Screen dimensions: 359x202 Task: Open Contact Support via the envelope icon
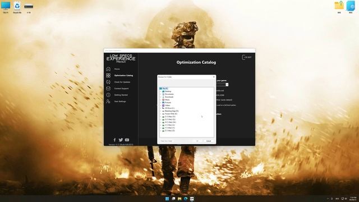tap(108, 89)
